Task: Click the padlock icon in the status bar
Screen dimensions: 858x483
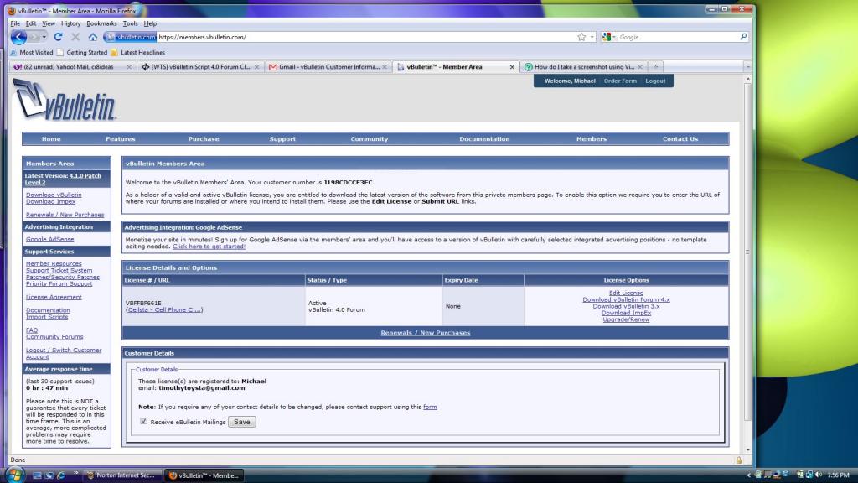Action: pos(739,460)
